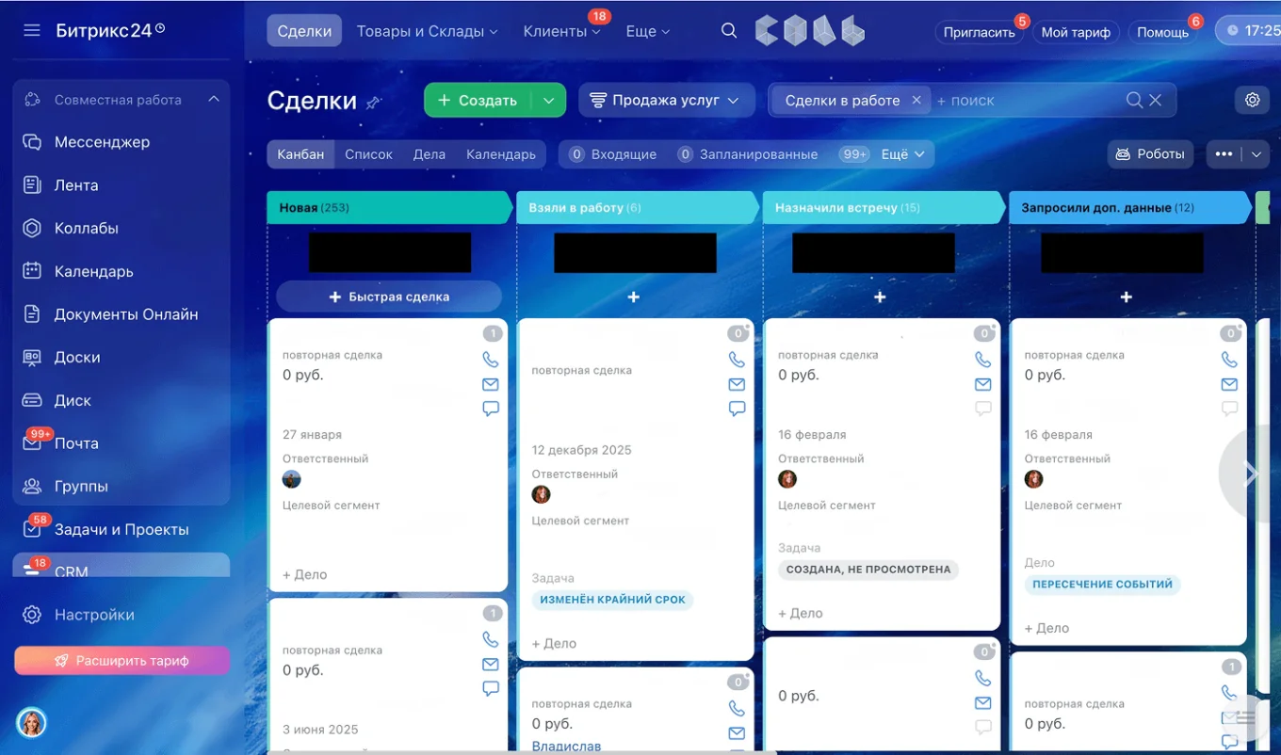Click the hamburger menu icon top left
1281x755 pixels.
31,29
